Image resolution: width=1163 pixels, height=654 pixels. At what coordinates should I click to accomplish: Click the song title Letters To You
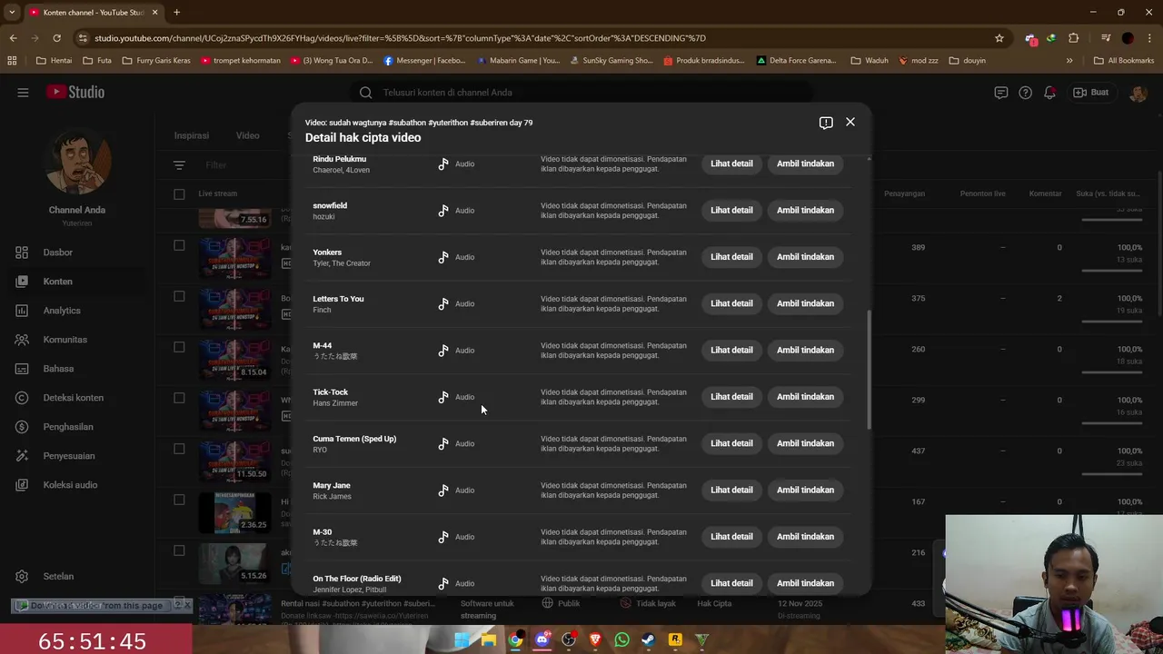338,299
